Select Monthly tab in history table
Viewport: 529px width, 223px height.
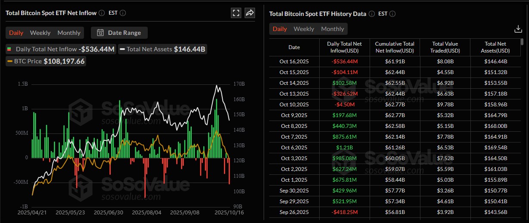(x=333, y=29)
